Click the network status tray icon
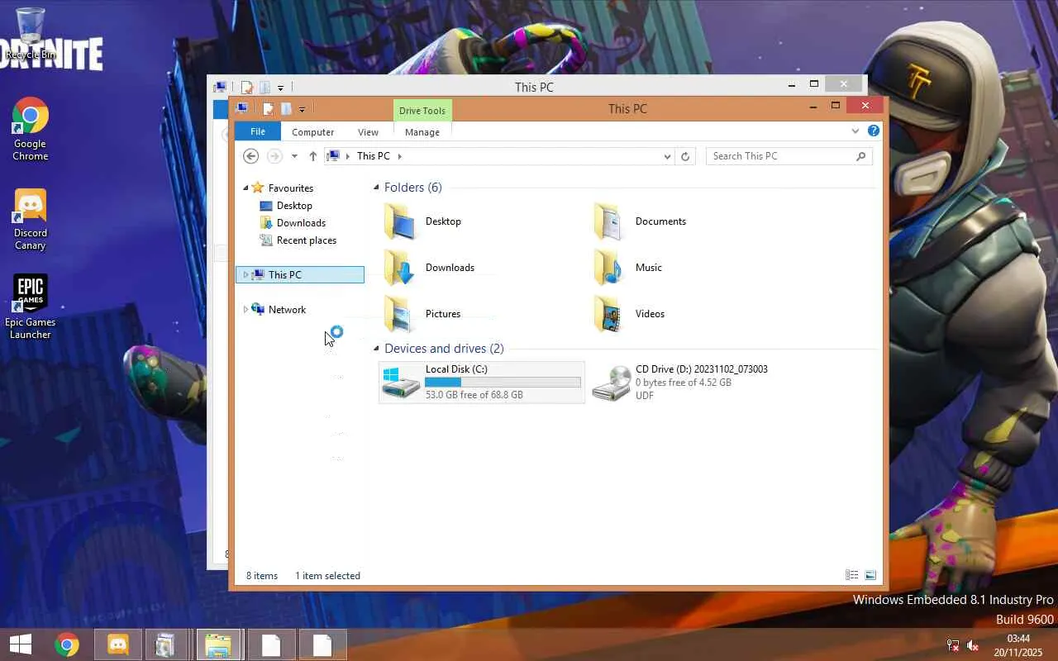This screenshot has width=1058, height=661. (x=953, y=645)
